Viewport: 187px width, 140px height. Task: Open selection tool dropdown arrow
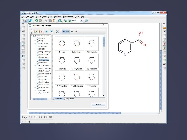28,21
